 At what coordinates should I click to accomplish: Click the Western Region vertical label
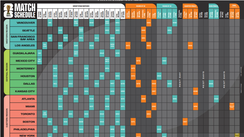pos(6,34)
